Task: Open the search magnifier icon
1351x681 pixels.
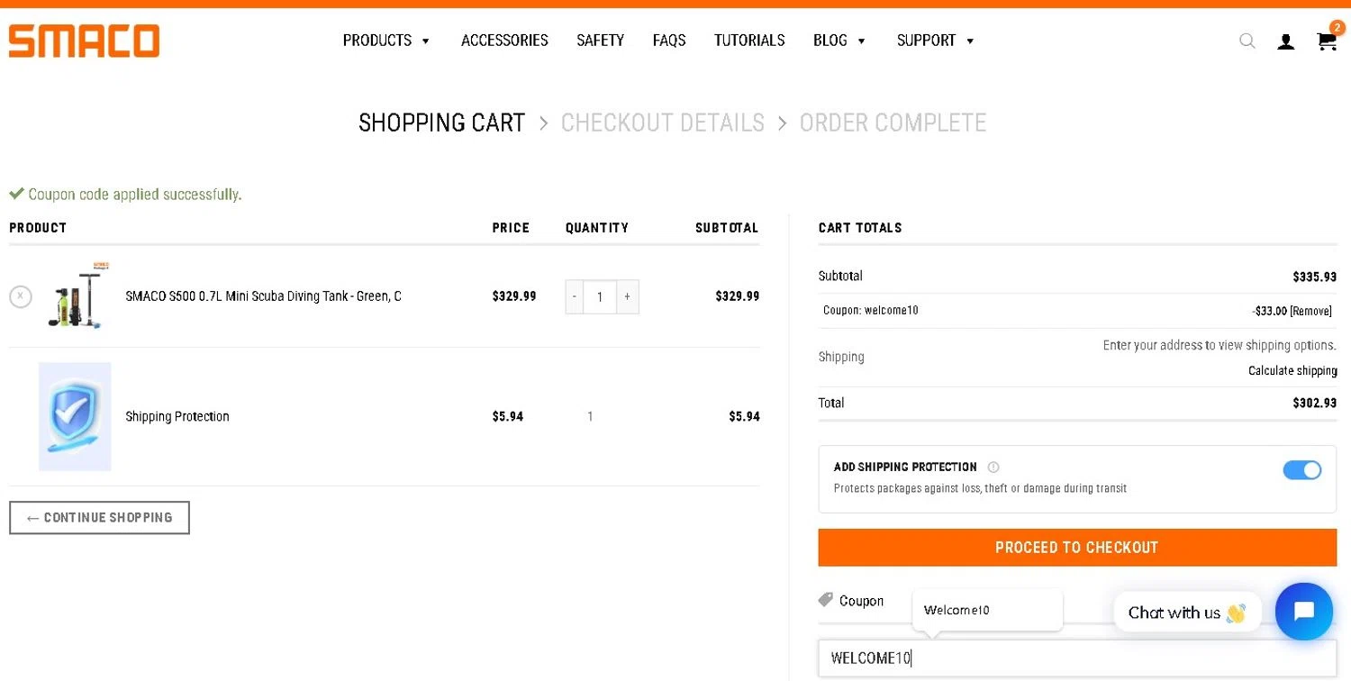Action: [x=1247, y=41]
